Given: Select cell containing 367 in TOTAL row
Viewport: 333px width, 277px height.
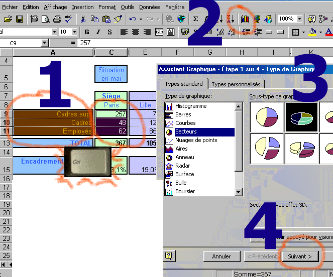Looking at the screenshot, I should 111,143.
